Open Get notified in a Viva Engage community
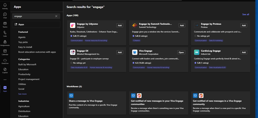The image size is (258, 118). tap(221, 103)
